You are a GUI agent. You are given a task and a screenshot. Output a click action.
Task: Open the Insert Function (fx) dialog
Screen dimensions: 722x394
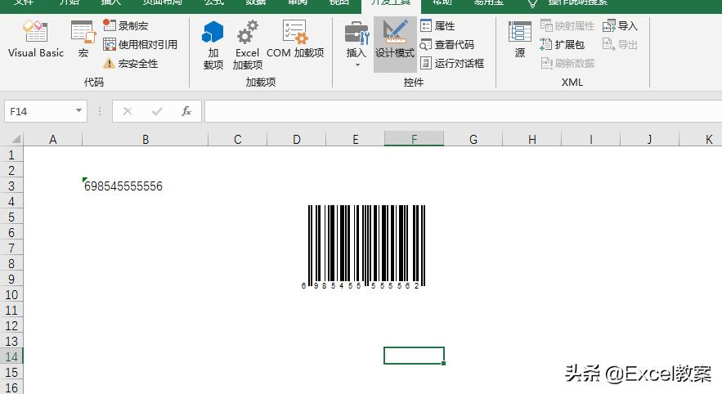click(x=186, y=111)
